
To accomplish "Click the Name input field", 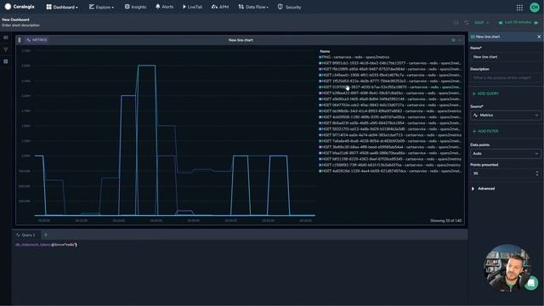I will (505, 57).
